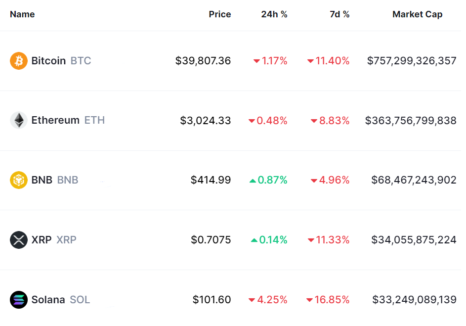
Task: Sort by the Price column header
Action: click(x=219, y=14)
